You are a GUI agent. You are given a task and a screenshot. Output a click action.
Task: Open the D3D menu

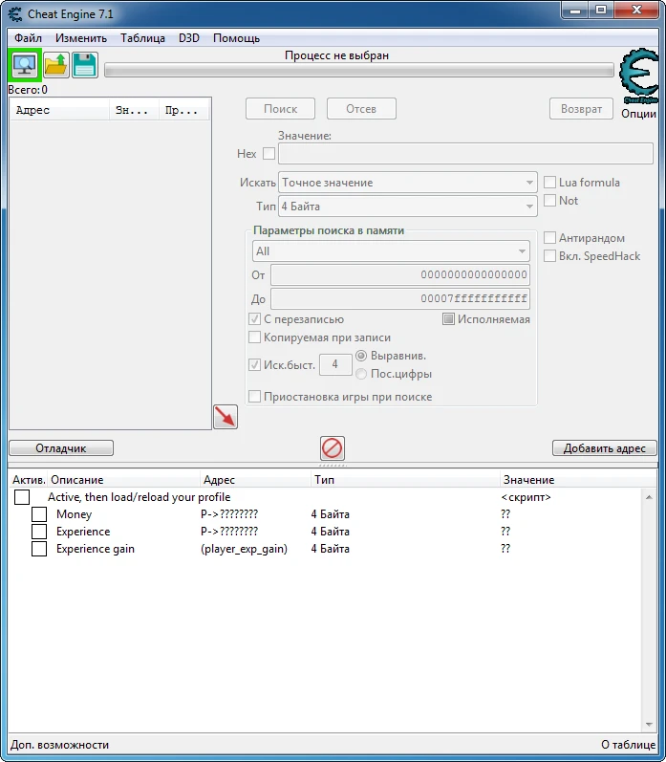click(x=189, y=38)
